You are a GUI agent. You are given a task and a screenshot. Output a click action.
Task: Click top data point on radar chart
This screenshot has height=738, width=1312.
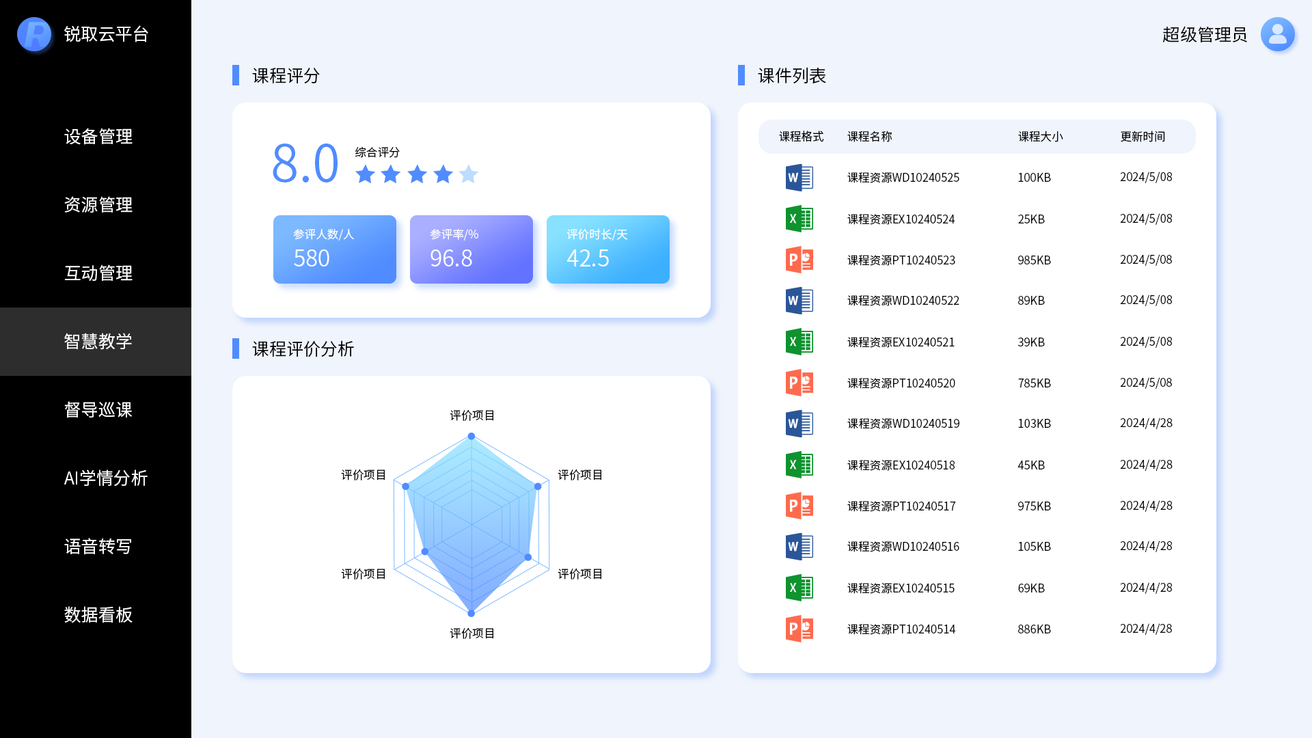point(471,436)
